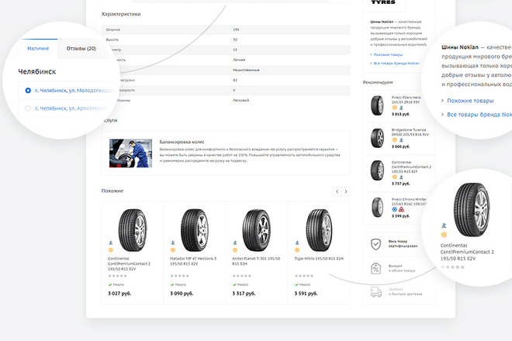Click the Челябинск city heading
This screenshot has height=341, width=512.
tap(37, 72)
